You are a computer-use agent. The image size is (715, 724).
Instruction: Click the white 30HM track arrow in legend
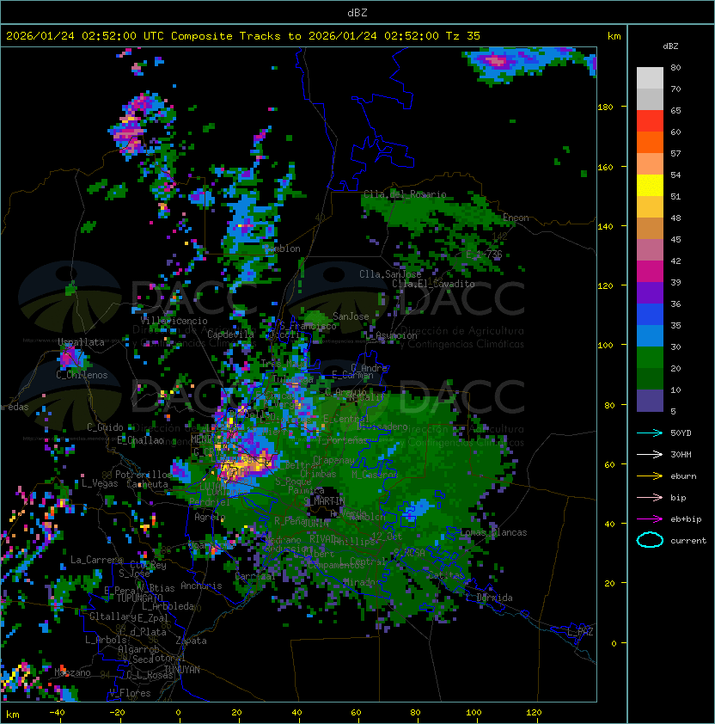pyautogui.click(x=650, y=454)
